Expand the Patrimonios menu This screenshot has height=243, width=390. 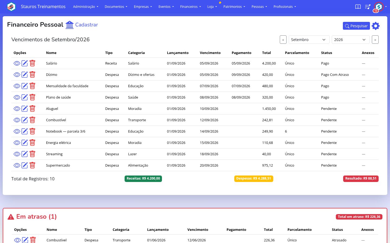pyautogui.click(x=234, y=7)
